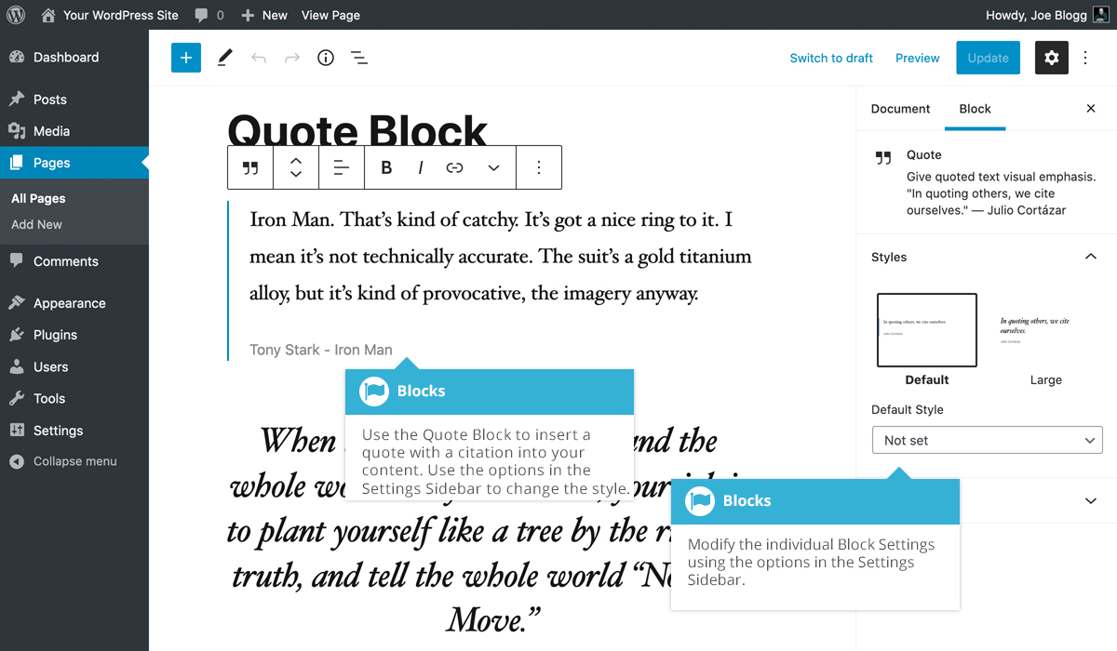This screenshot has width=1117, height=651.
Task: Expand more rich text formatting options
Action: (492, 167)
